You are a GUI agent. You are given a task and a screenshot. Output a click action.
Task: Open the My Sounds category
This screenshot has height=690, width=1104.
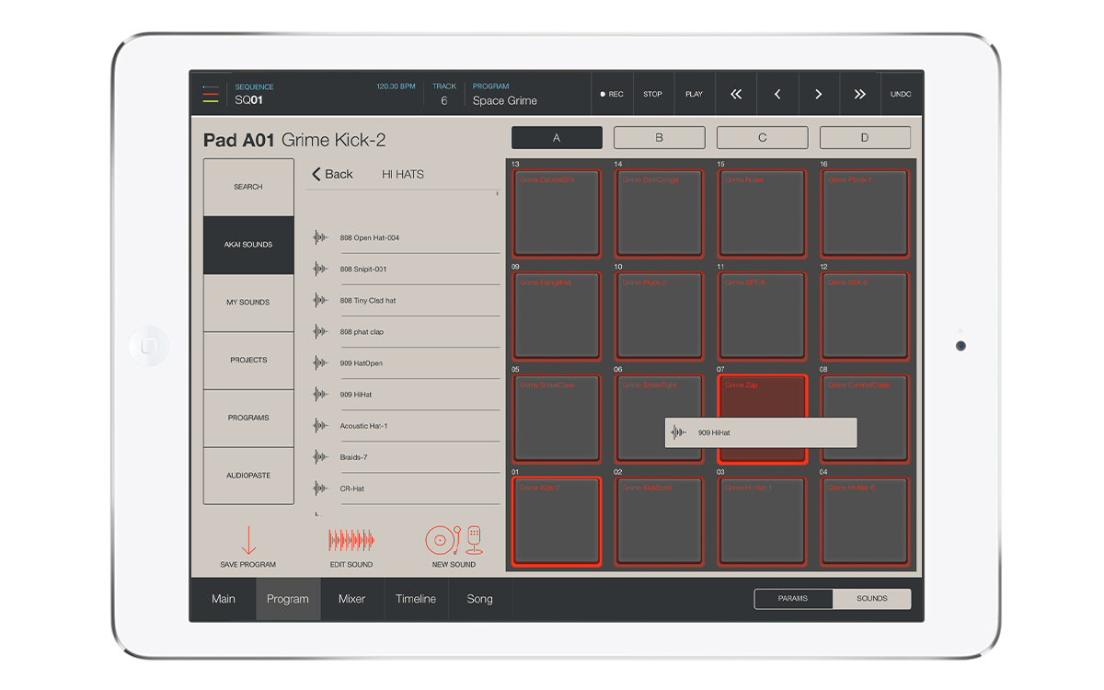(248, 303)
